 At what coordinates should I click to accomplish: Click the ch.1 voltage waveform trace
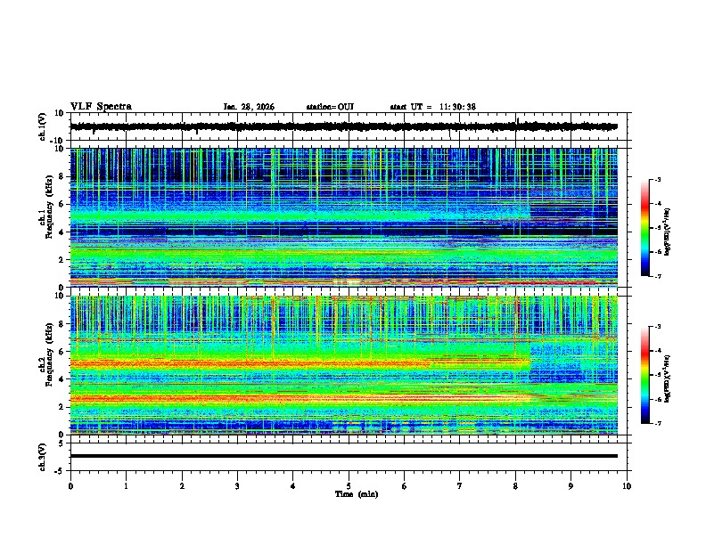pos(343,126)
